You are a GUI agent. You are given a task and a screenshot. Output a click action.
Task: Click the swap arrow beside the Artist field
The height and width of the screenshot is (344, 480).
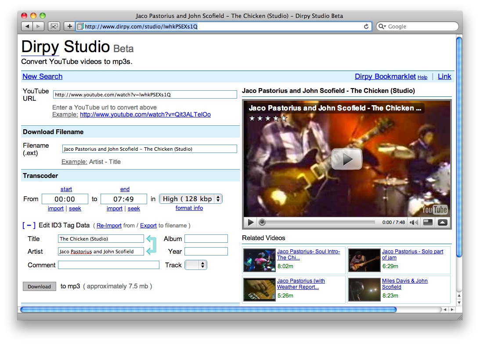click(152, 251)
